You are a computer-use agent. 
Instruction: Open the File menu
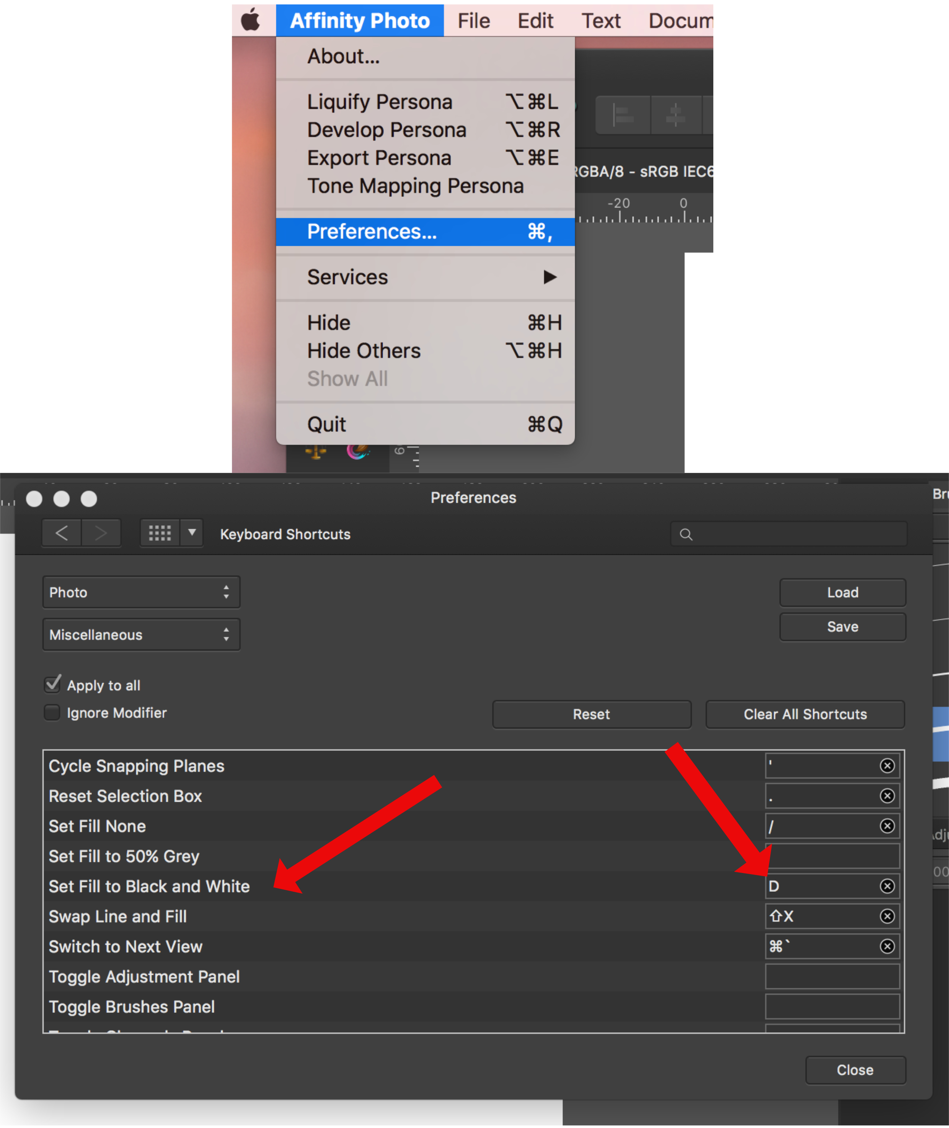(473, 21)
